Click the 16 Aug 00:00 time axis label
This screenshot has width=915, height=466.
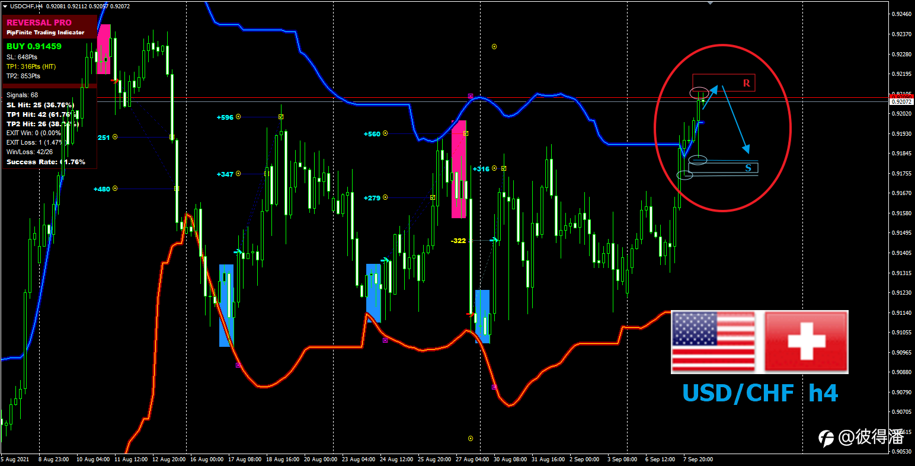pos(207,459)
